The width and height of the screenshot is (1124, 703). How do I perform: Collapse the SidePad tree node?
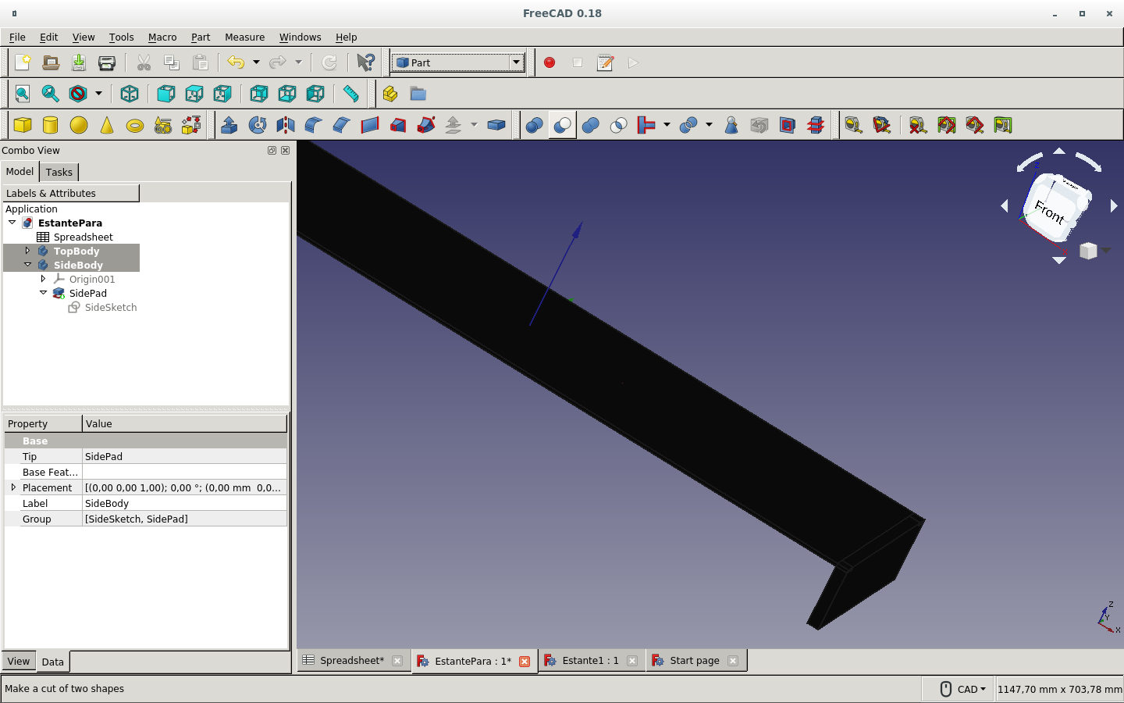[44, 293]
